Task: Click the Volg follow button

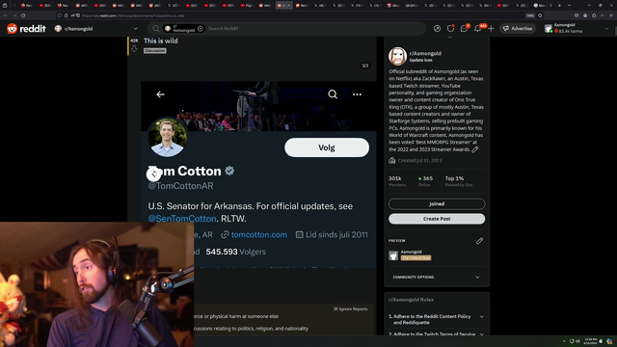Action: click(327, 147)
